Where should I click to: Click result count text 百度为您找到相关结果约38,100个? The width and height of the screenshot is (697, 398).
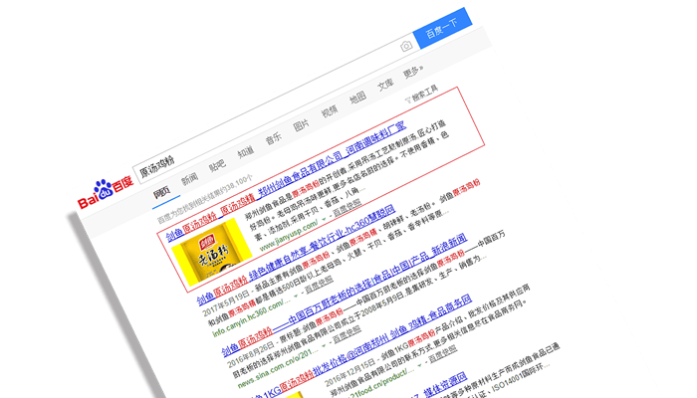(205, 199)
